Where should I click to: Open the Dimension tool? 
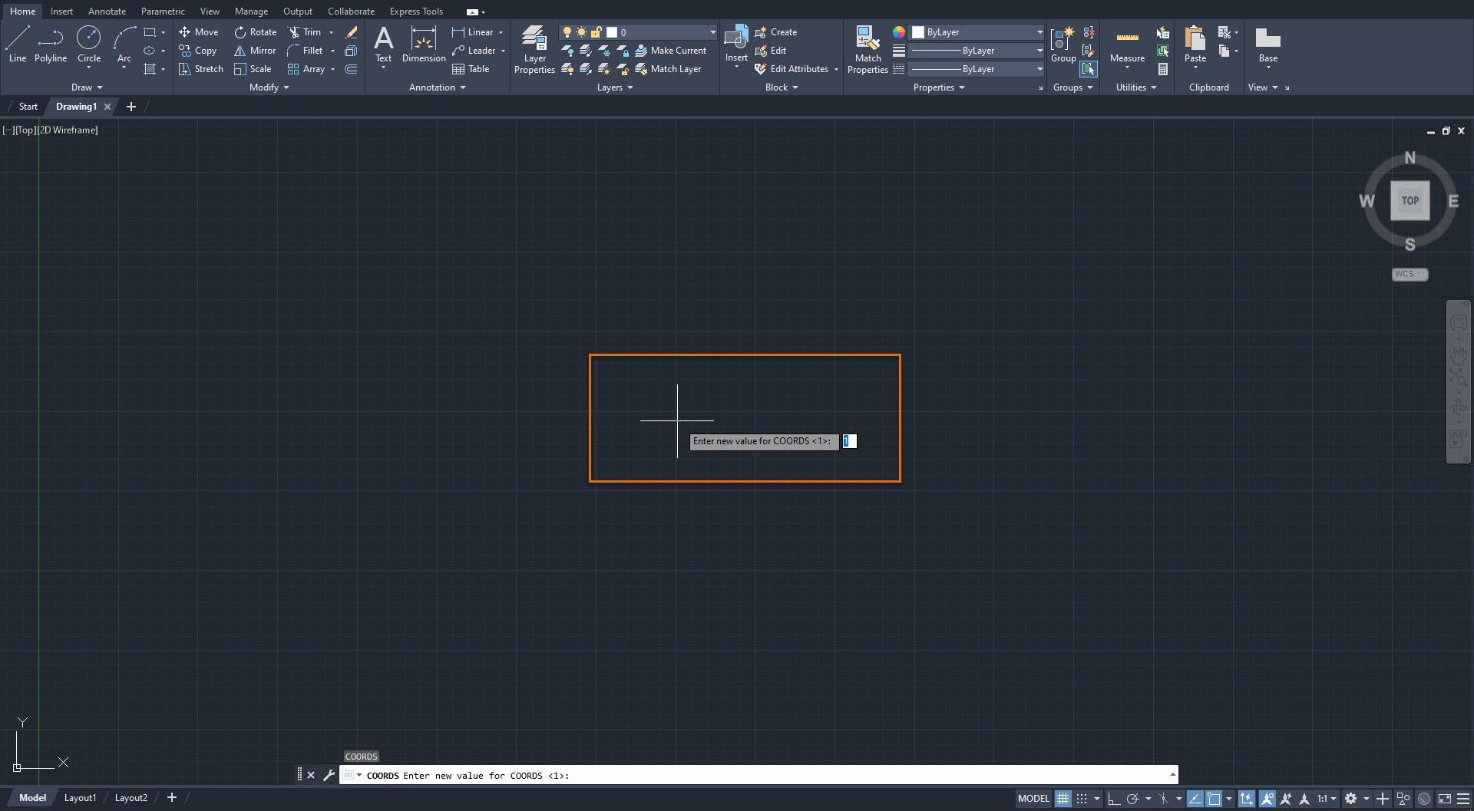tap(424, 45)
